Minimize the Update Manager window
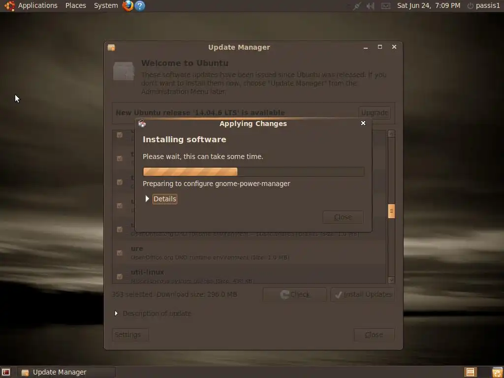This screenshot has height=378, width=504. point(366,47)
